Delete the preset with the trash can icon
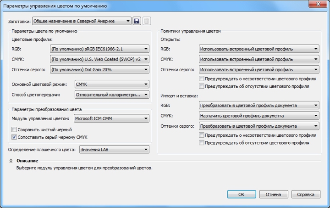330x208 pixels. click(x=147, y=21)
